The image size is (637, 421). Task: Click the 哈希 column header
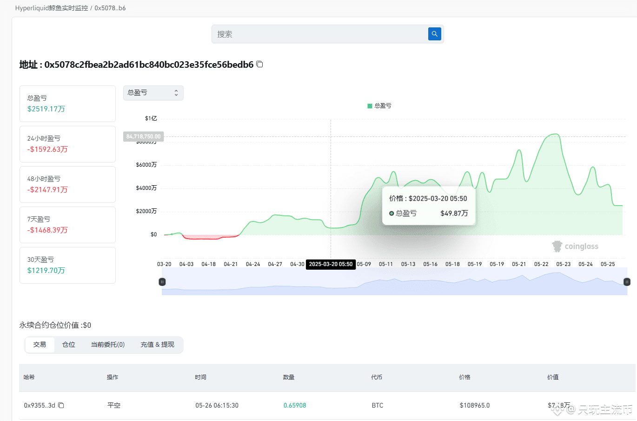click(29, 377)
